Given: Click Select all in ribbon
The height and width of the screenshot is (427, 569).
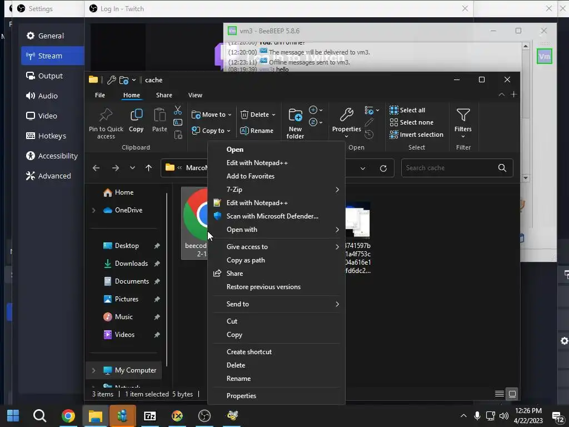Looking at the screenshot, I should pos(407,110).
